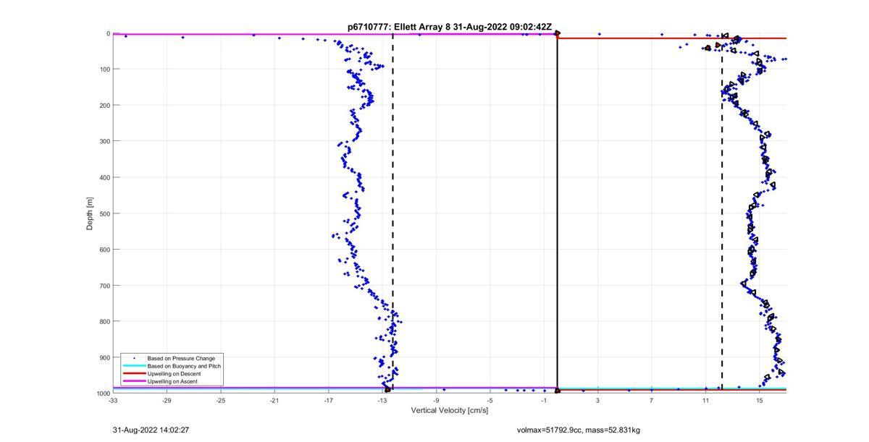
Task: Click depth axis tick label '700'
Action: [104, 286]
